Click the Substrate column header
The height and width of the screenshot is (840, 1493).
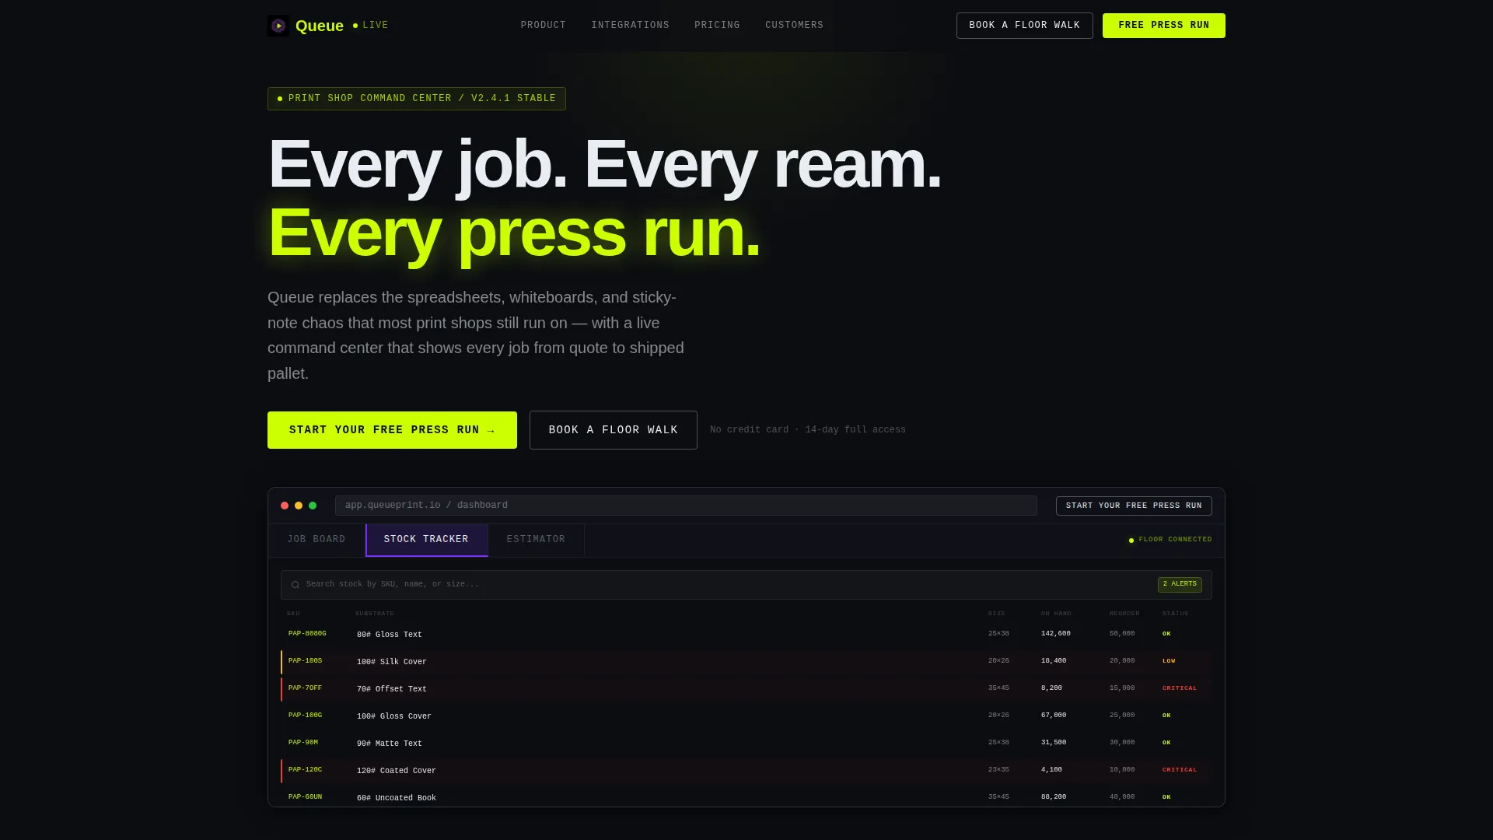[375, 614]
